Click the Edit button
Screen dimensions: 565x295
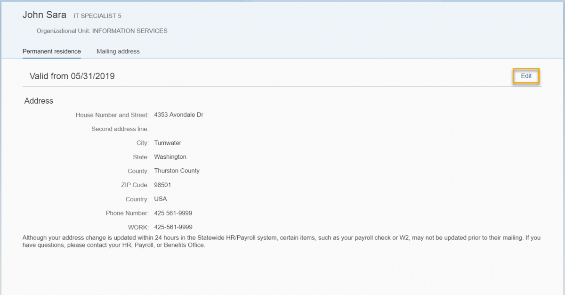526,76
